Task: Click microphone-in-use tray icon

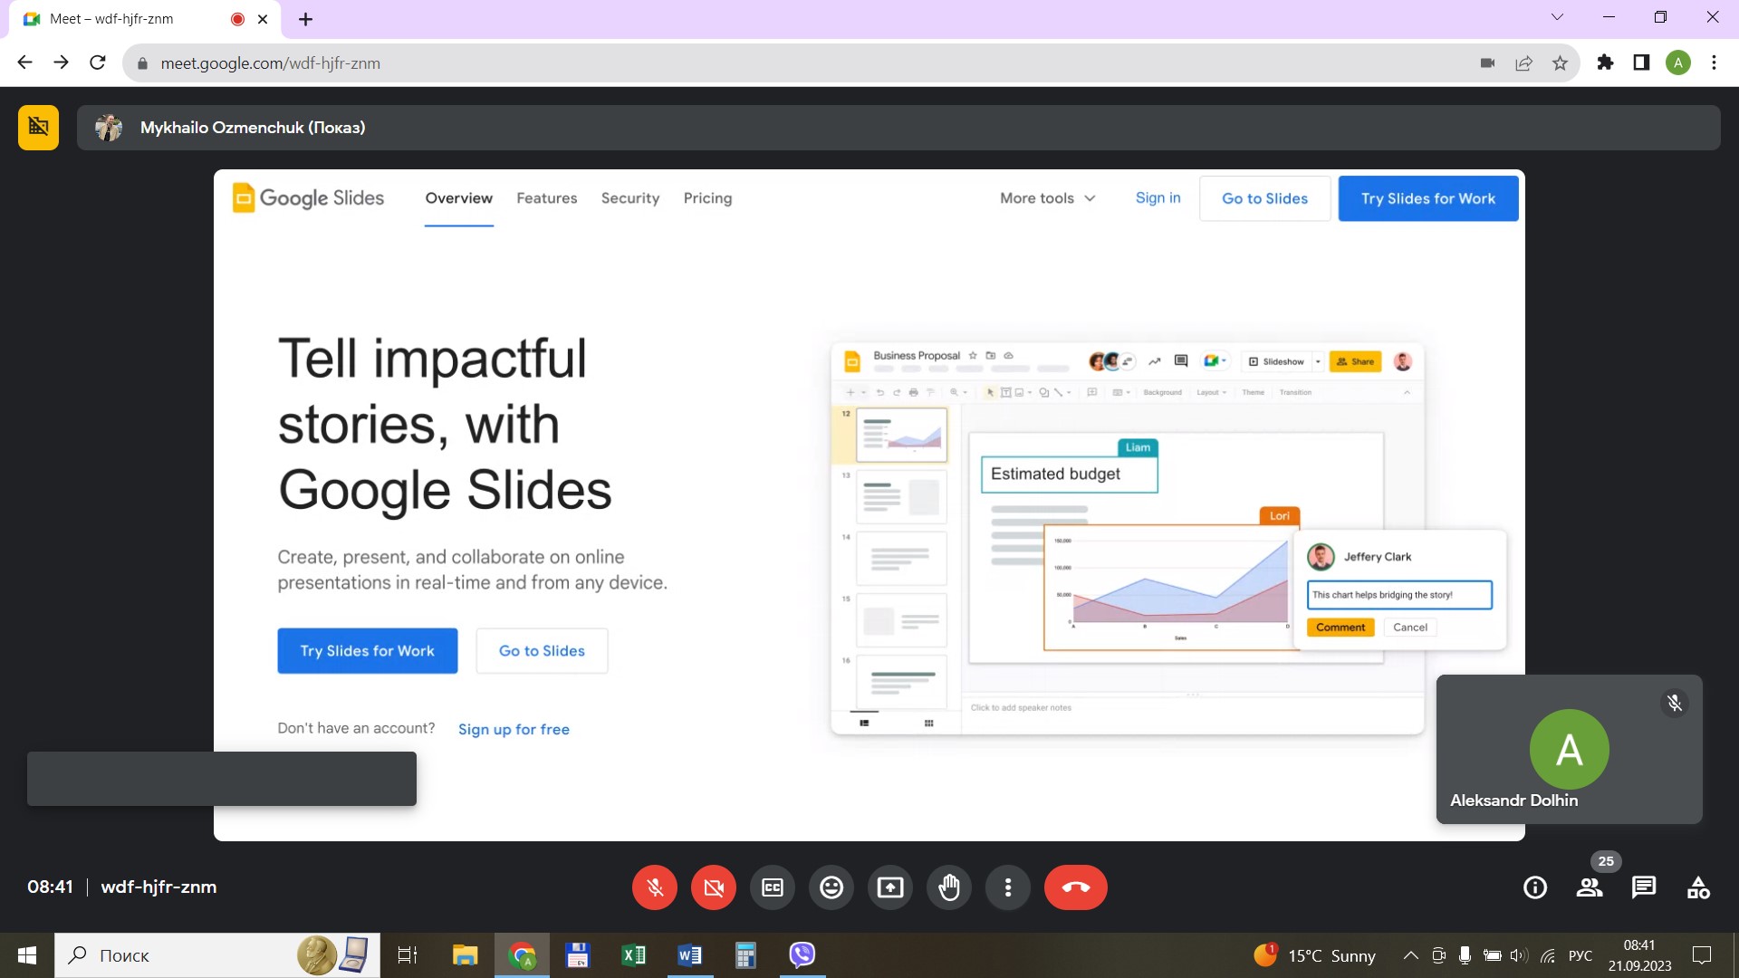Action: [1465, 955]
